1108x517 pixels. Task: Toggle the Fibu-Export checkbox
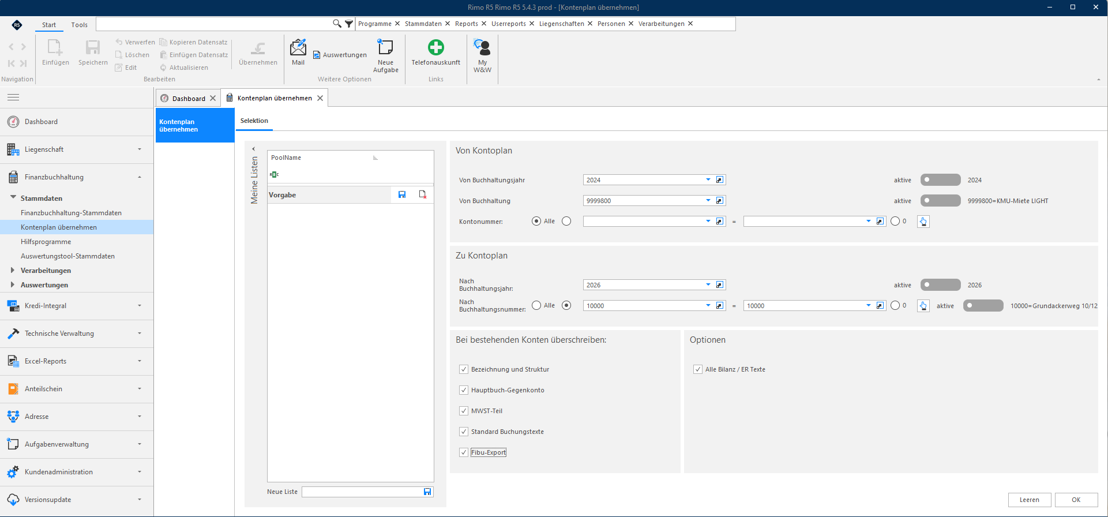coord(464,452)
